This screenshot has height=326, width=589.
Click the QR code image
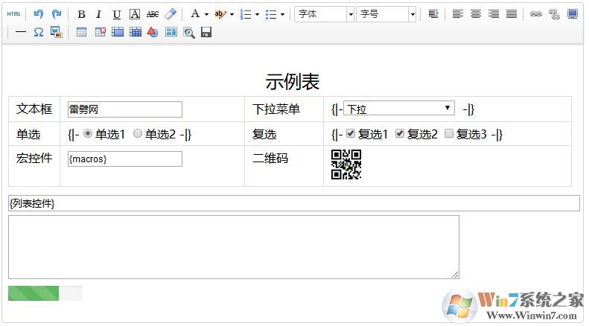click(346, 164)
